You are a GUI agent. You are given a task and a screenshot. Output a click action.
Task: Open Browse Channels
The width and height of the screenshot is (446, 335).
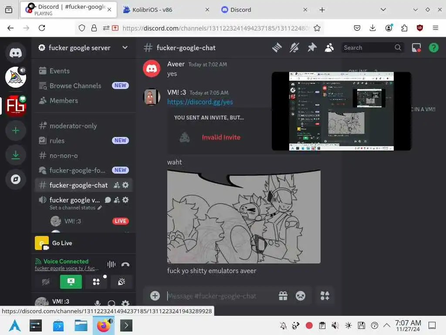(84, 85)
